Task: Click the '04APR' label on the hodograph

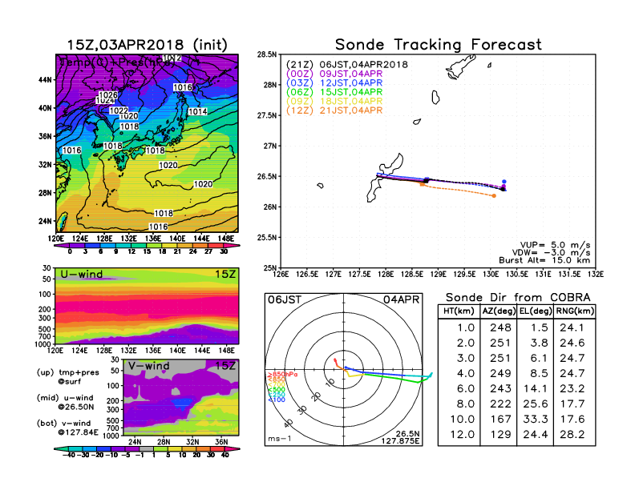Action: 402,299
